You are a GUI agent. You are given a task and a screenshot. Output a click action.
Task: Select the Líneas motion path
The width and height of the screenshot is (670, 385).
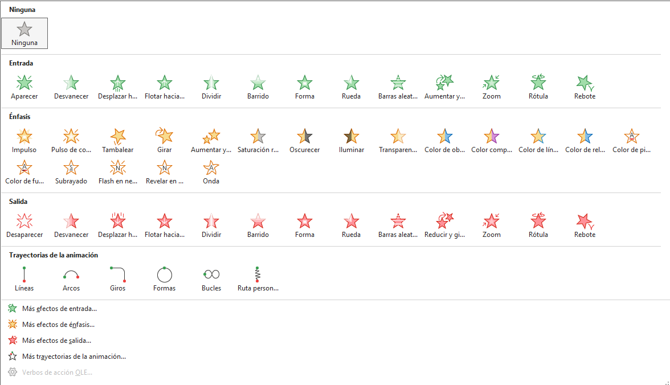coord(24,278)
